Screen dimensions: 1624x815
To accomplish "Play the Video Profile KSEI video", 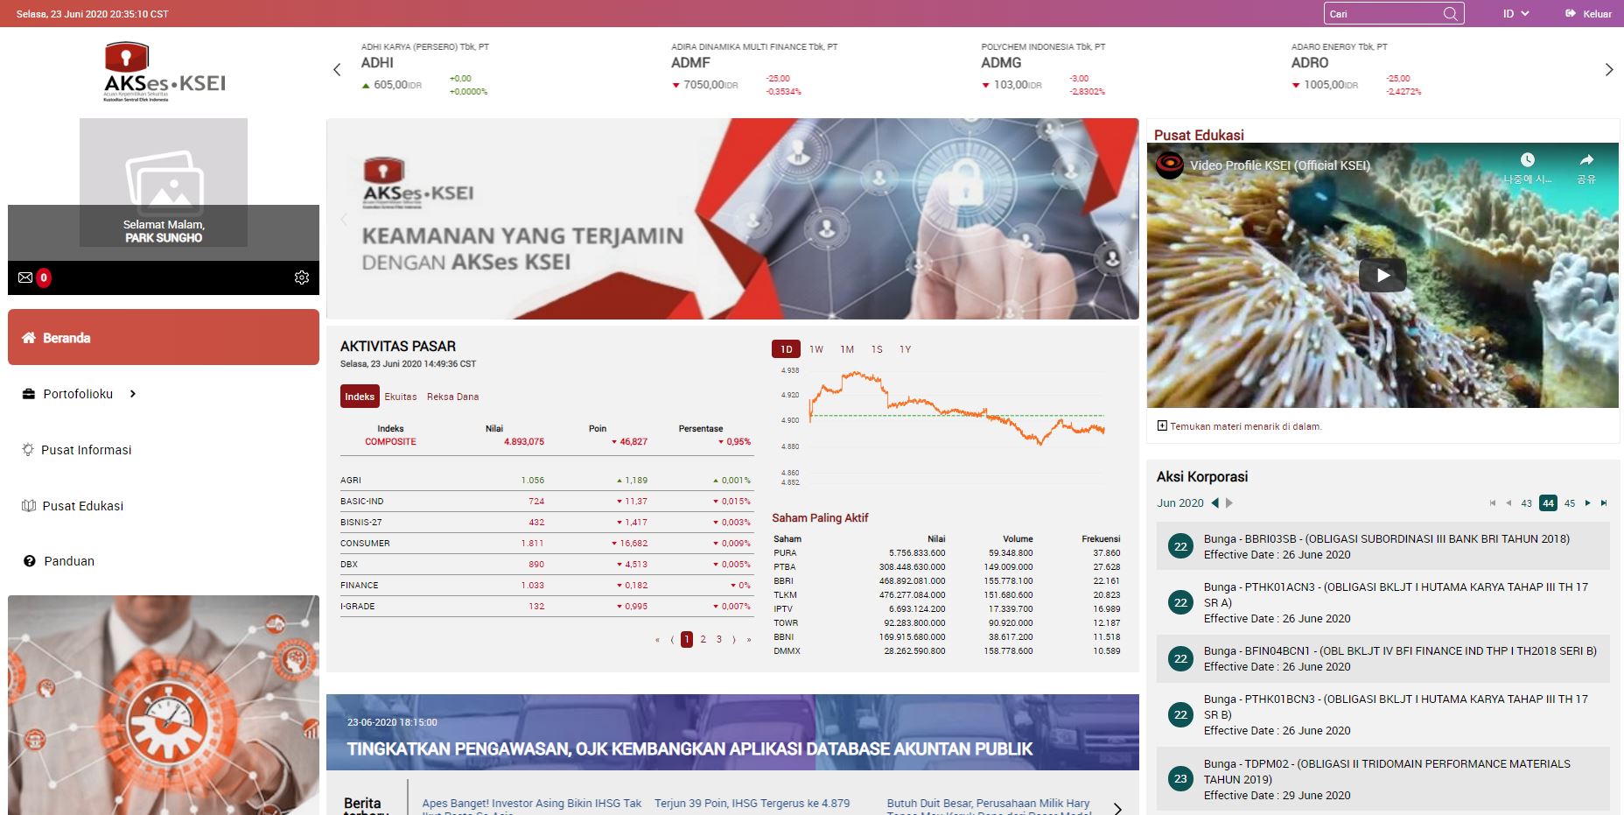I will 1382,275.
